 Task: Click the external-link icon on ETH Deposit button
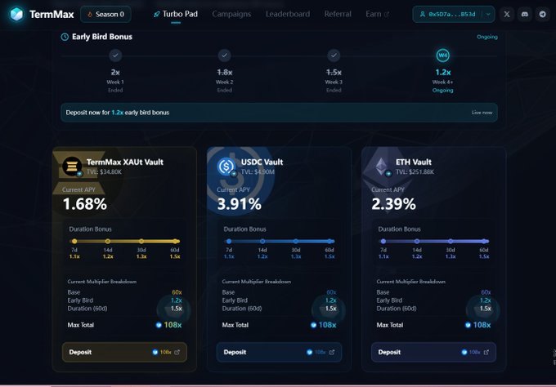pyautogui.click(x=486, y=353)
